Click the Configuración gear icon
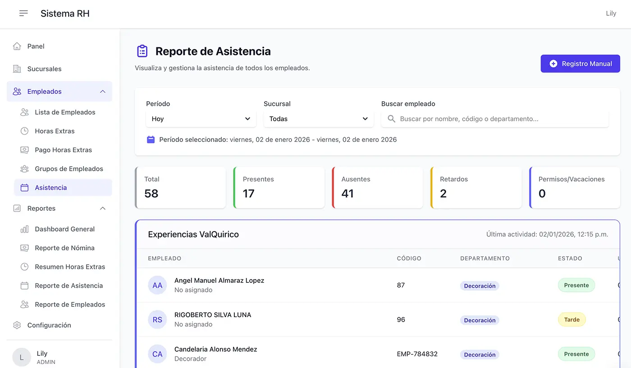This screenshot has height=368, width=631. (x=17, y=325)
